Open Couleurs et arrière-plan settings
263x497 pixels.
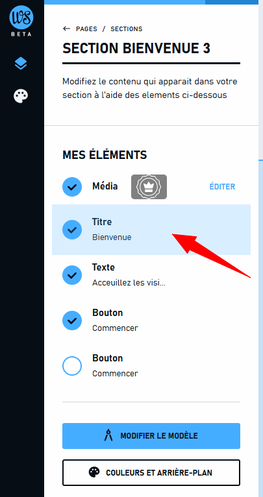(151, 472)
